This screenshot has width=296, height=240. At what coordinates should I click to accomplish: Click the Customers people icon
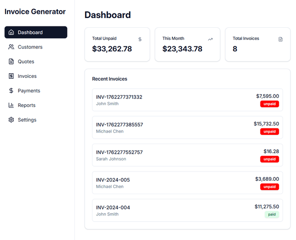coord(11,47)
